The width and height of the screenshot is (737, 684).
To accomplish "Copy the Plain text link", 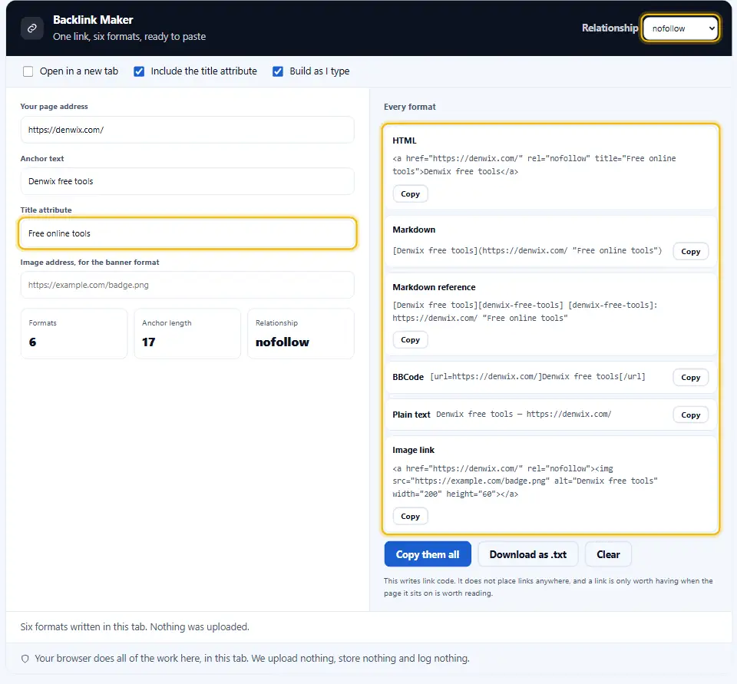I will pyautogui.click(x=690, y=415).
